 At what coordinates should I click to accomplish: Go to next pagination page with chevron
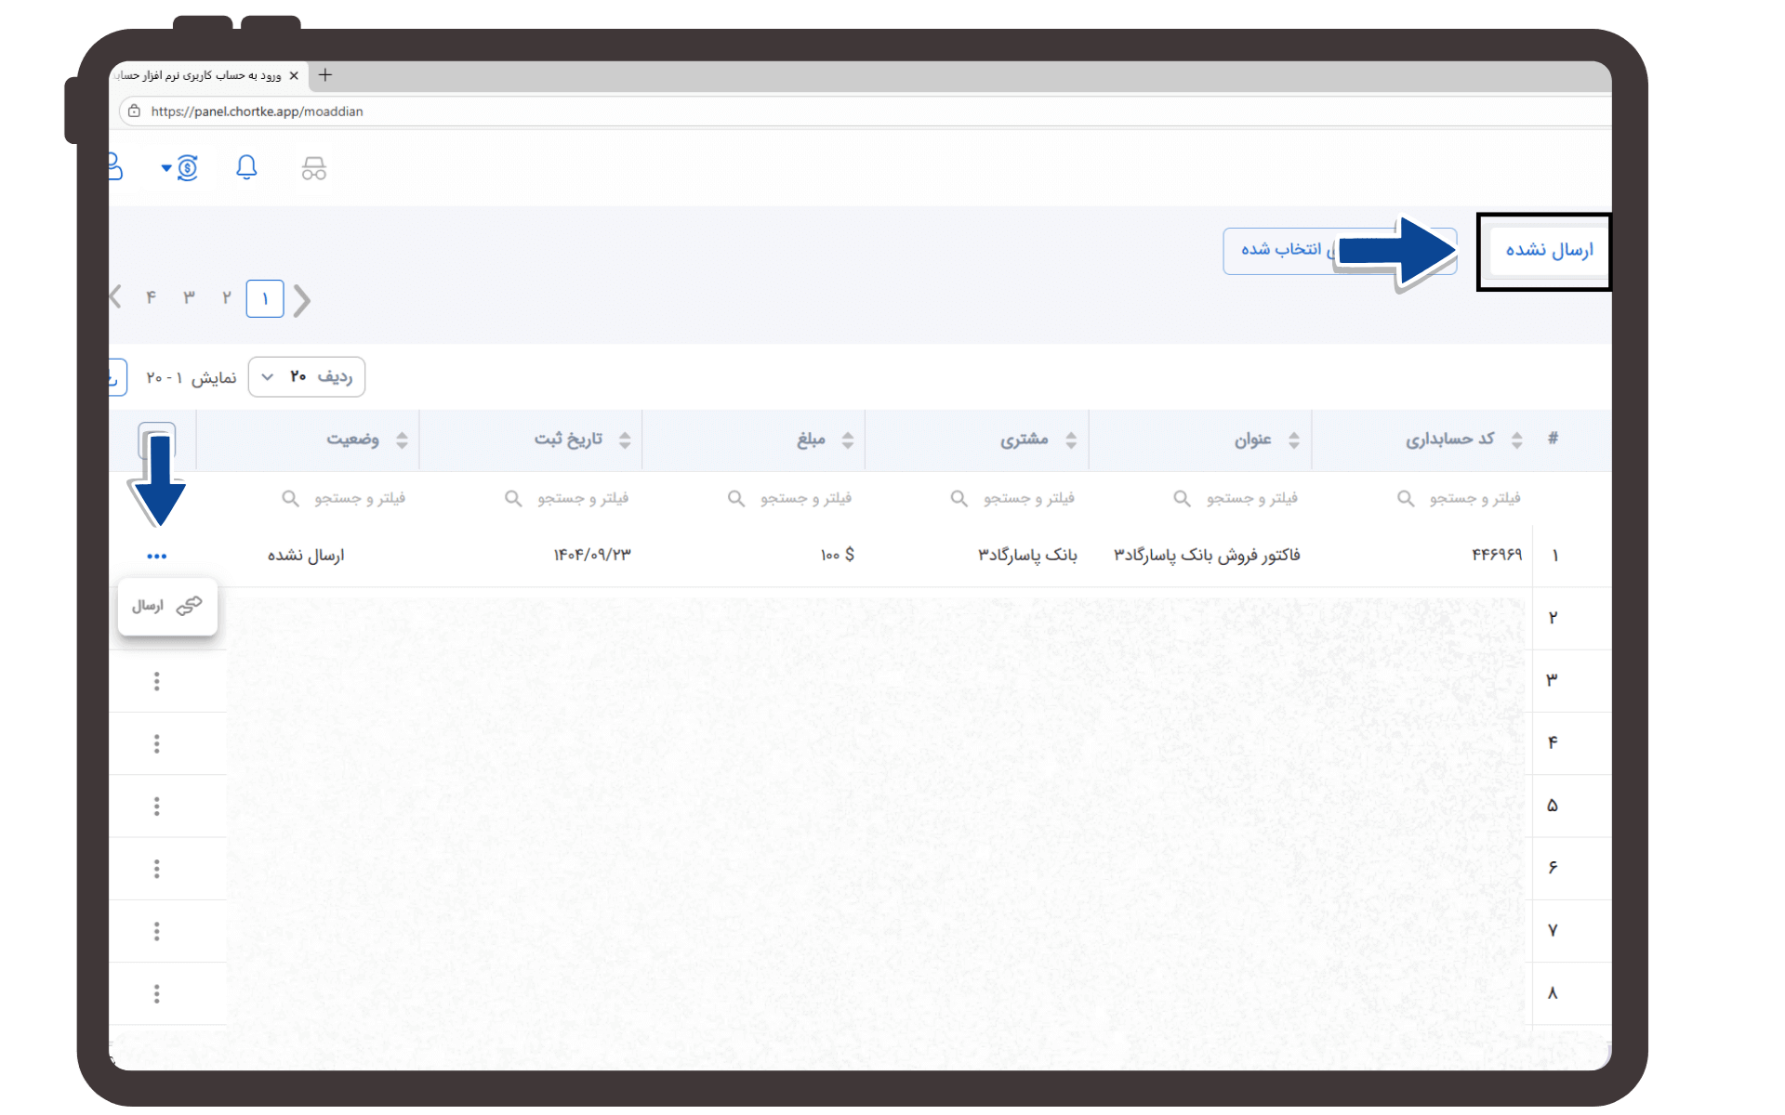pyautogui.click(x=115, y=297)
